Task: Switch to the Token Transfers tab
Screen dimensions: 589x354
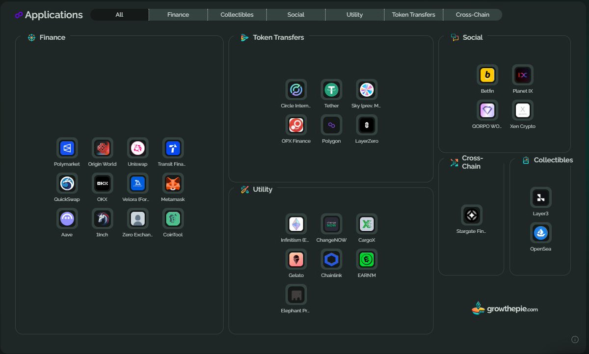Action: point(414,15)
